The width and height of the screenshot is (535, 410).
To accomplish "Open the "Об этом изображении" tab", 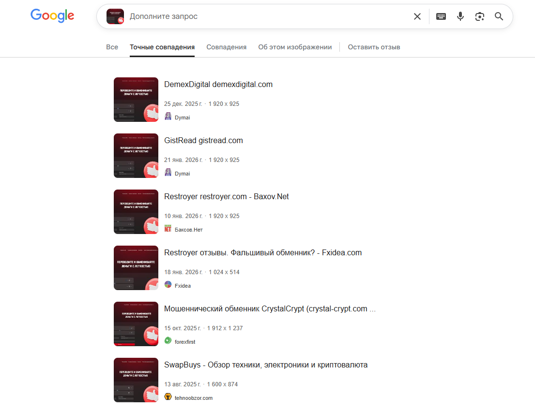I will coord(295,47).
